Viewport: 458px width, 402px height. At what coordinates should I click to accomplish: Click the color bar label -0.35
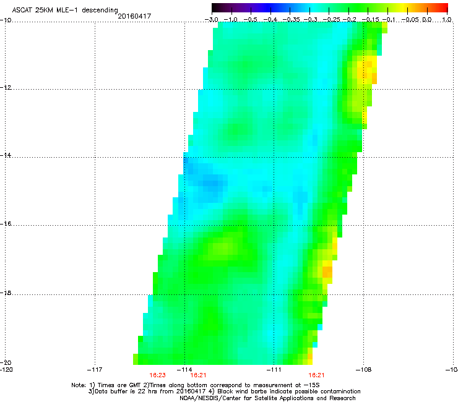click(x=290, y=20)
